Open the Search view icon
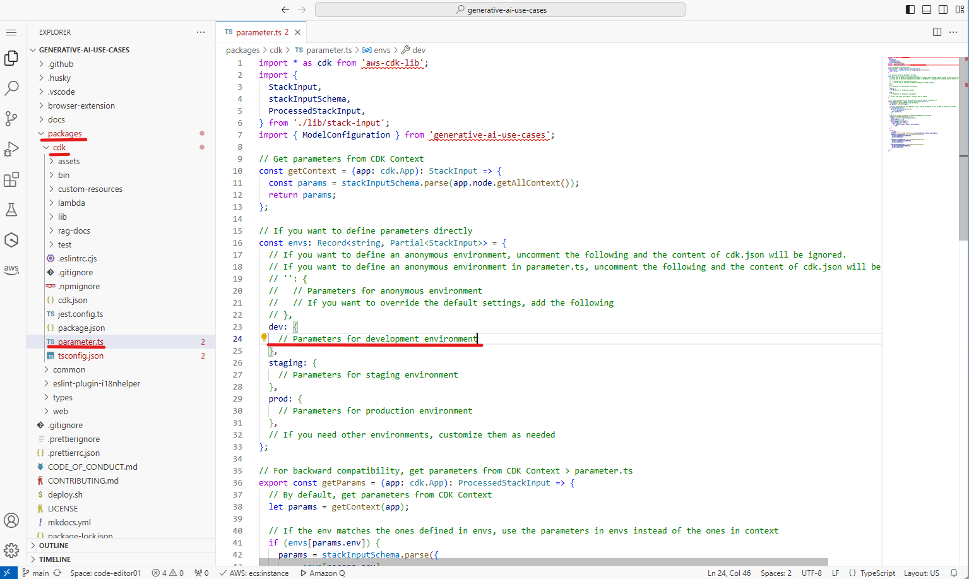969x579 pixels. [11, 88]
